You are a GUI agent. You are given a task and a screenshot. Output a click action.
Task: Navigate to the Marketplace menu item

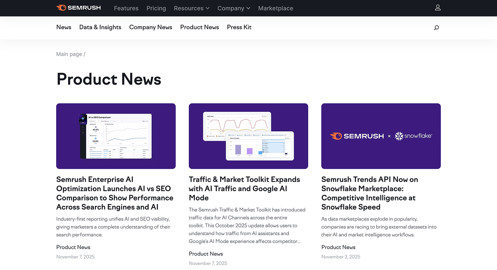coord(276,8)
